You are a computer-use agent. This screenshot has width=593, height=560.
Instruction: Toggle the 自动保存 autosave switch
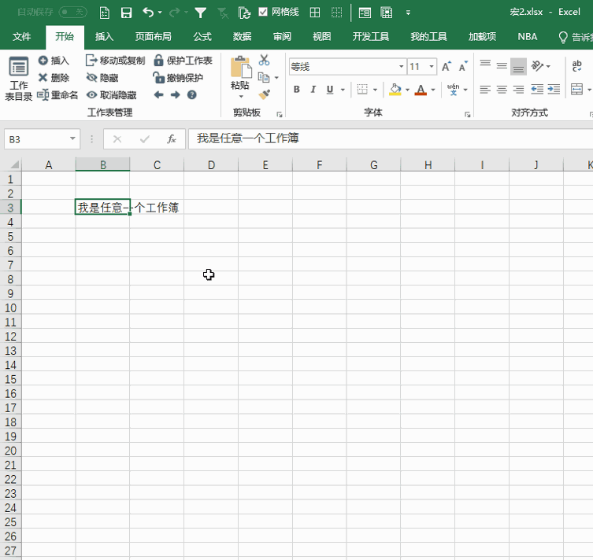pyautogui.click(x=72, y=13)
